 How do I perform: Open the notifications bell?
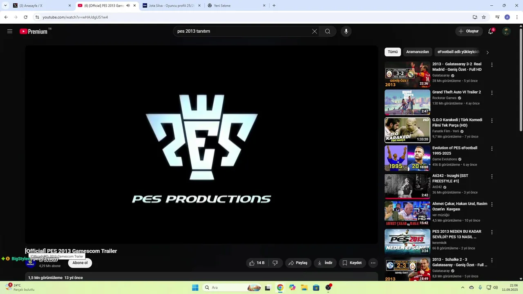pos(491,31)
